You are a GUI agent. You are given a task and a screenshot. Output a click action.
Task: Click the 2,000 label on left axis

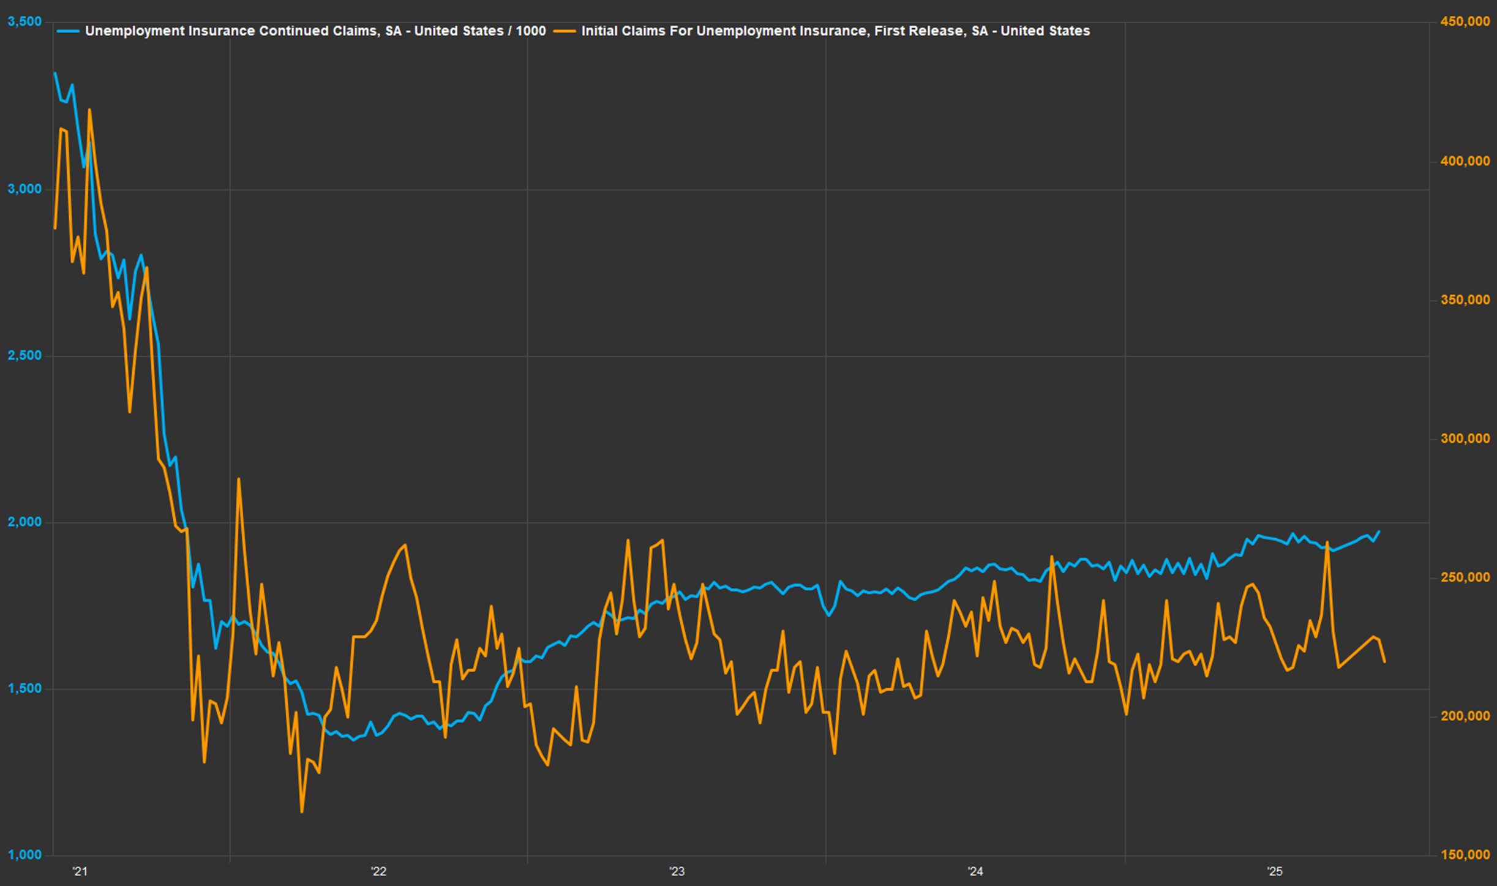click(24, 522)
